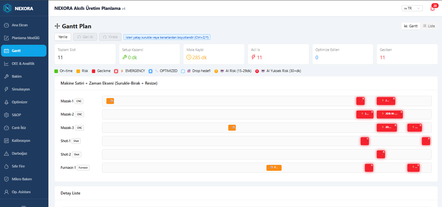442x207 pixels.
Task: Open Planlama Modülü menu item
Action: pyautogui.click(x=24, y=38)
